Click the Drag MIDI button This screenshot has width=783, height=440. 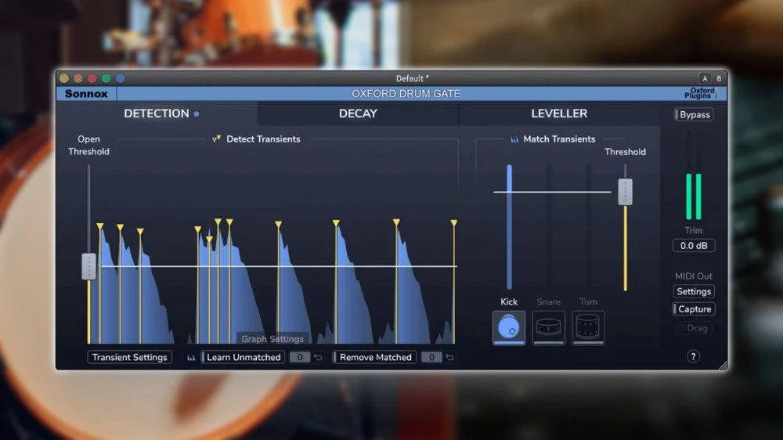[694, 328]
